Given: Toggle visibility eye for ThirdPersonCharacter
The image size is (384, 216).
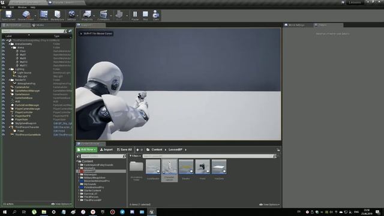Looking at the screenshot, I should pyautogui.click(x=3, y=127).
